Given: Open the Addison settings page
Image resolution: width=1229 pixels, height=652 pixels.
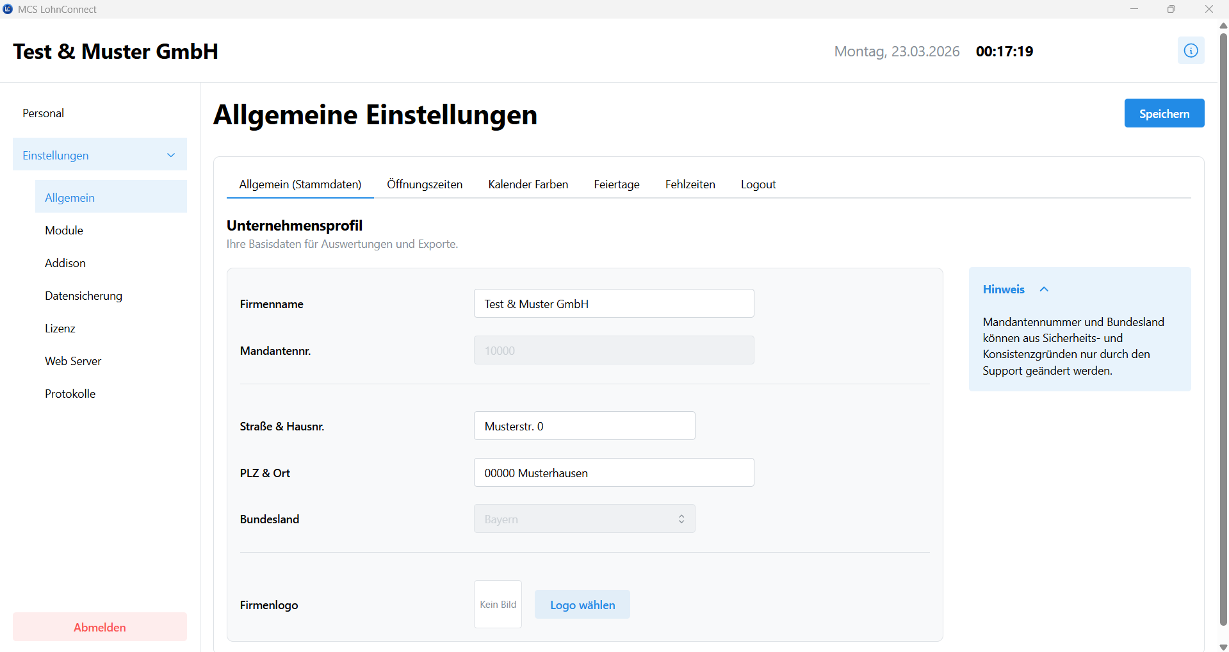Looking at the screenshot, I should click(x=65, y=263).
